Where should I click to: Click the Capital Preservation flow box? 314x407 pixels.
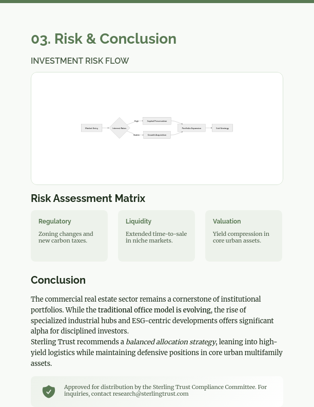point(157,121)
